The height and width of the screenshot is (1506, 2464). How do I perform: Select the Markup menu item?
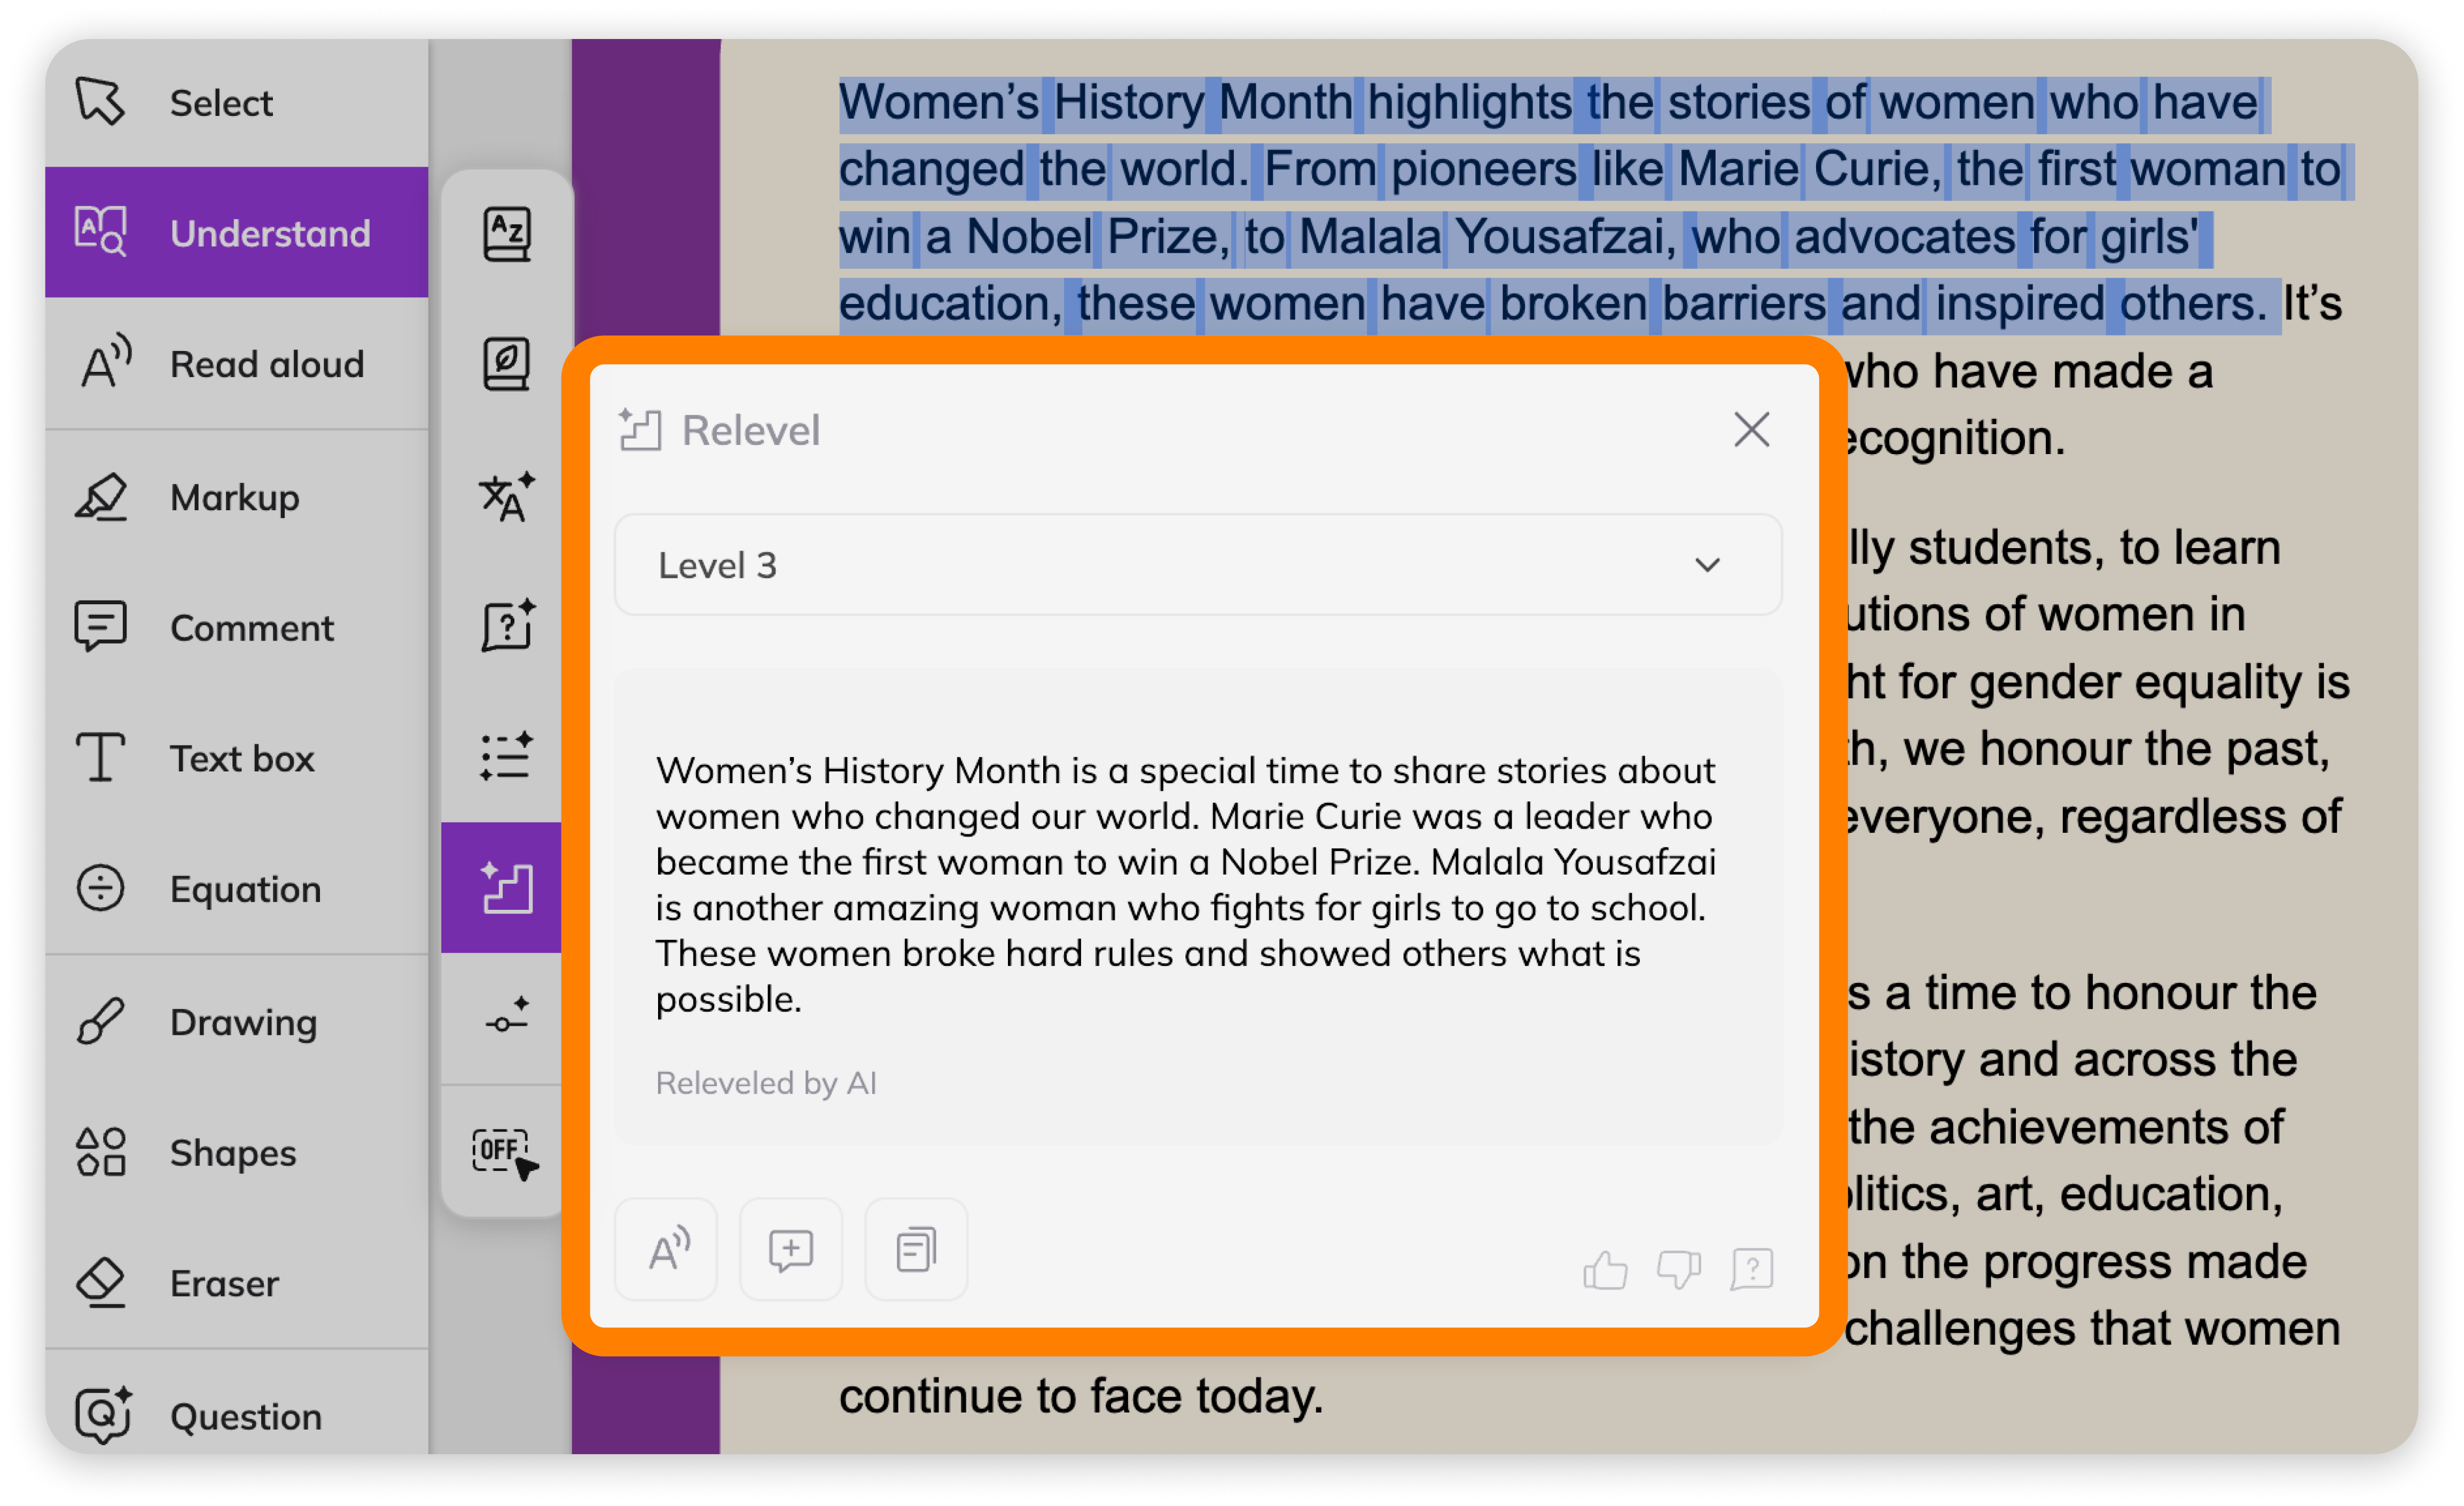click(x=236, y=497)
